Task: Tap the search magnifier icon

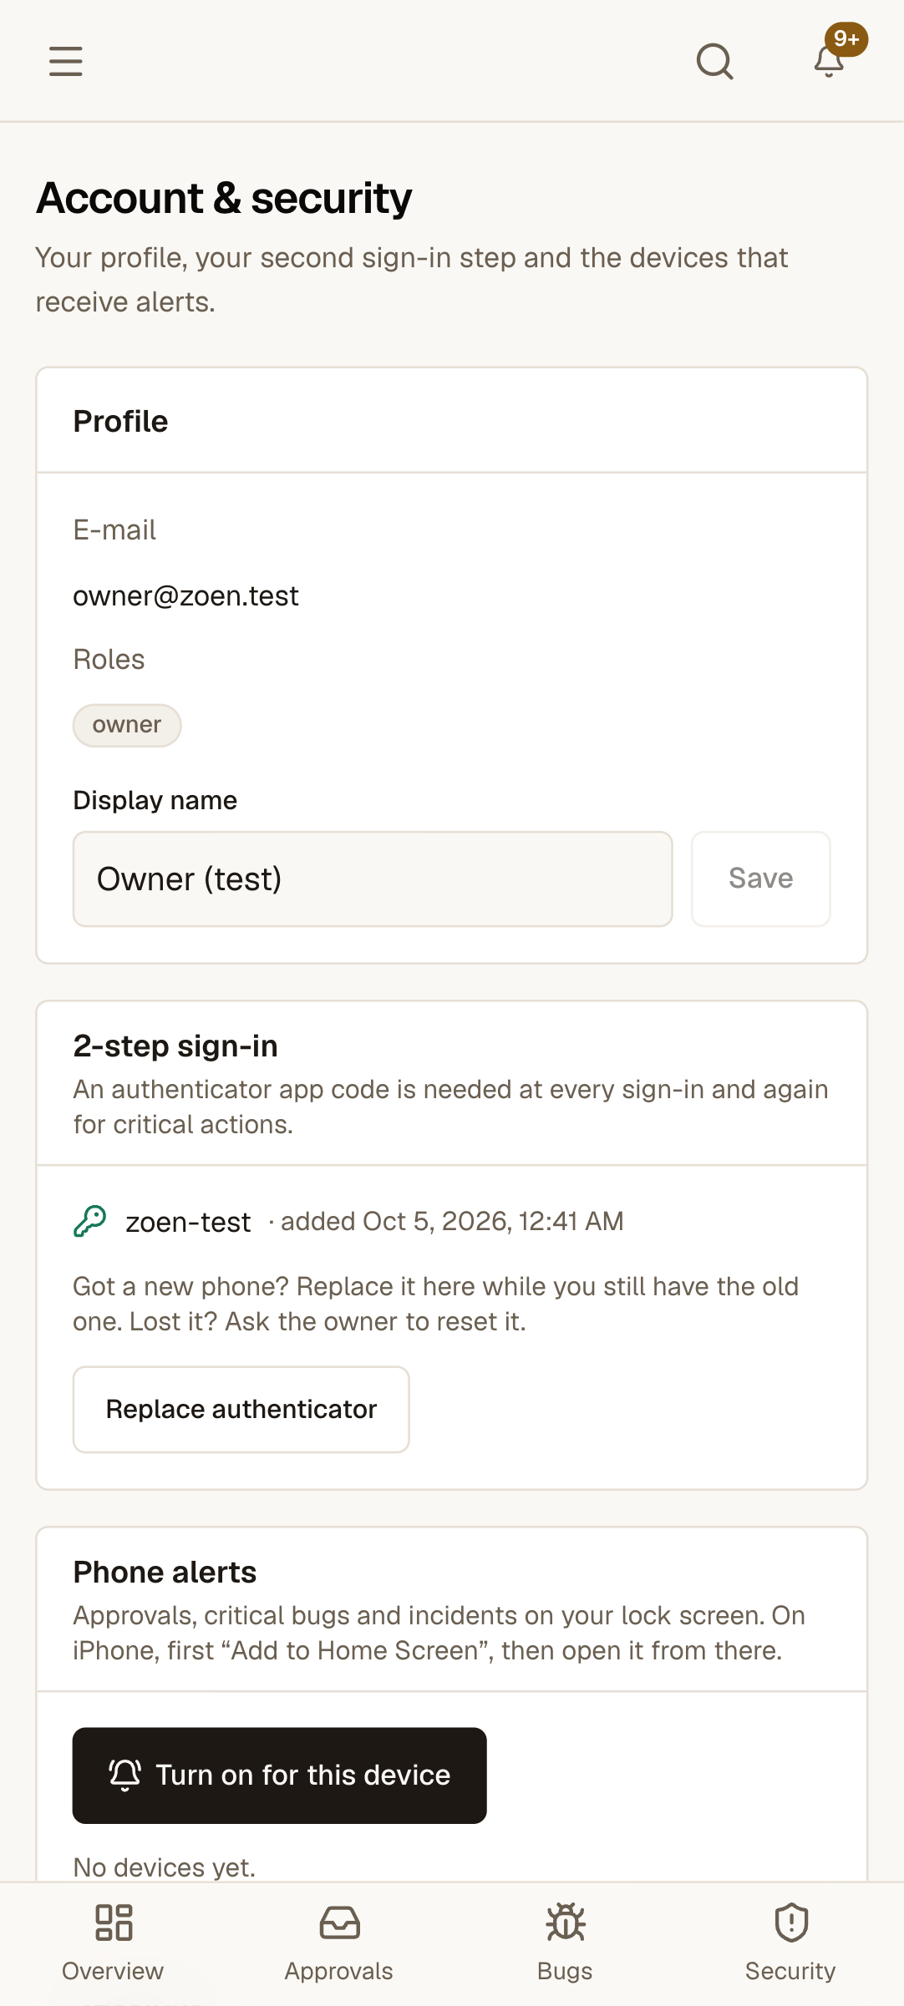Action: pyautogui.click(x=715, y=61)
